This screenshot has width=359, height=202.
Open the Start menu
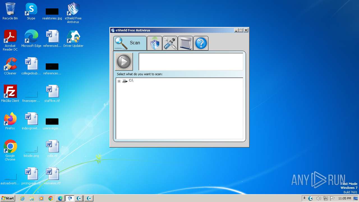point(8,198)
